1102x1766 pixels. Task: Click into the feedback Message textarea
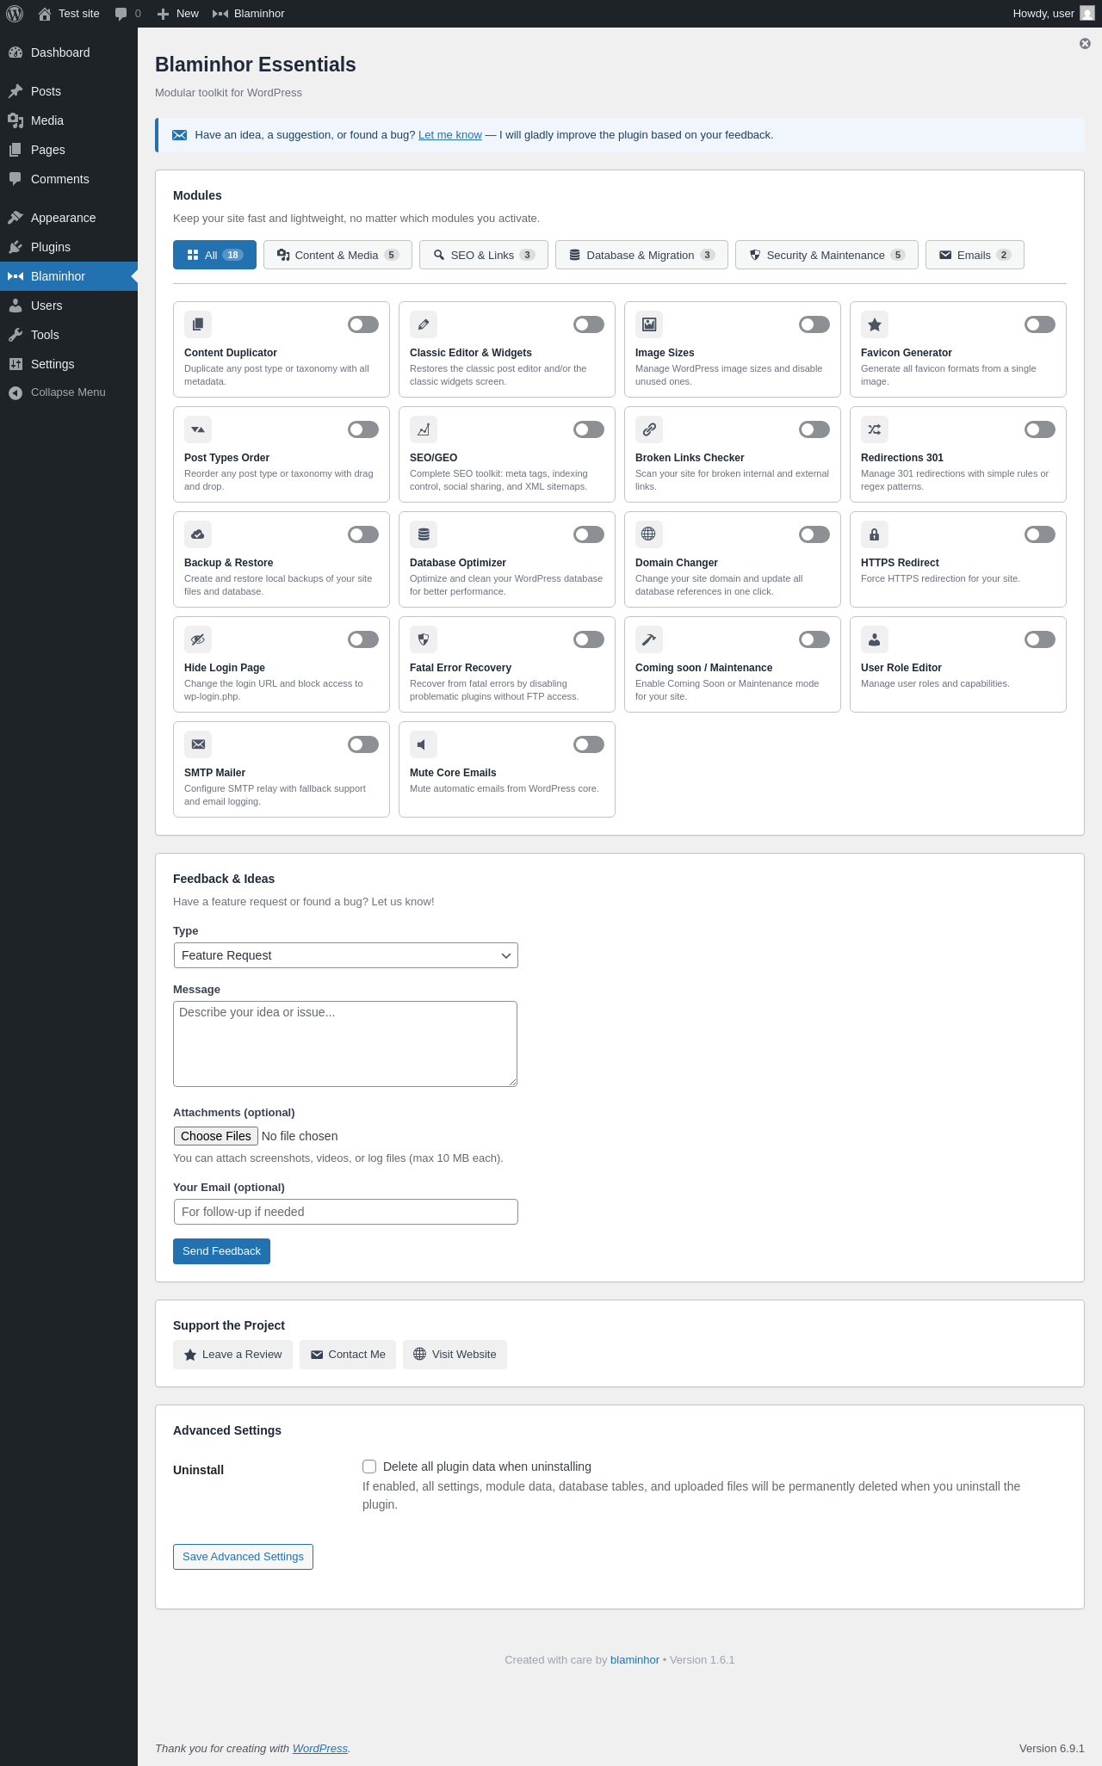click(345, 1043)
